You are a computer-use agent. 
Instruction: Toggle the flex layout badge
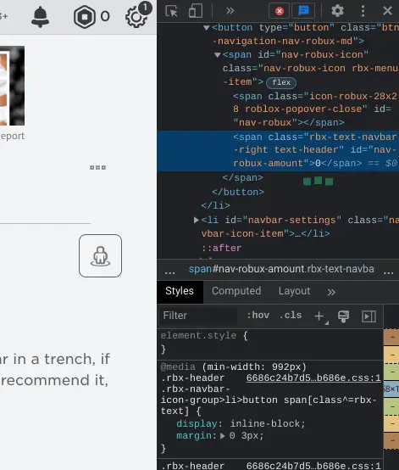tap(281, 82)
